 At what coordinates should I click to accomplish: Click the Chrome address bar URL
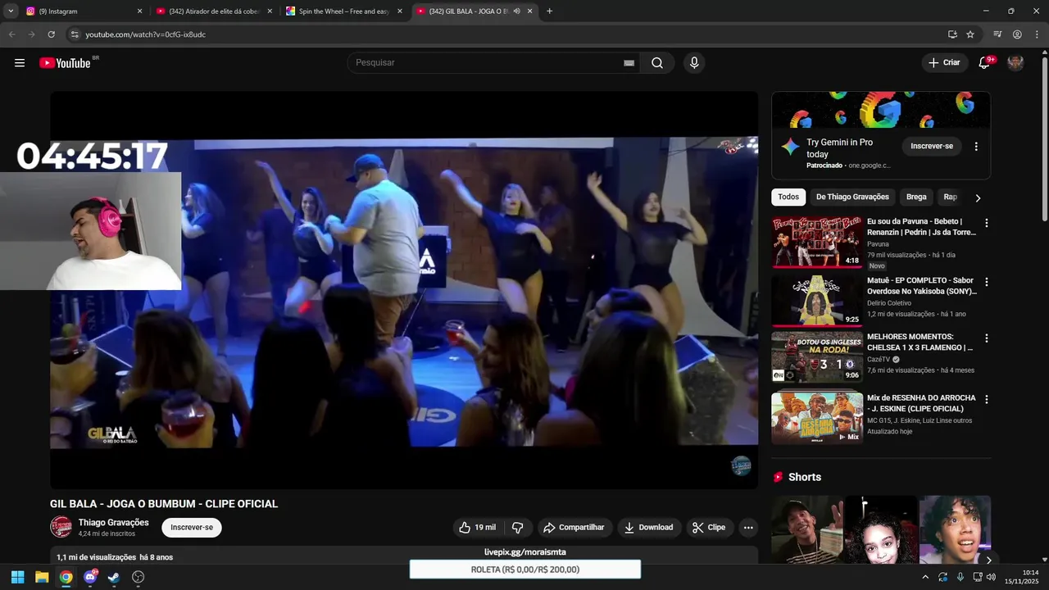pos(146,34)
